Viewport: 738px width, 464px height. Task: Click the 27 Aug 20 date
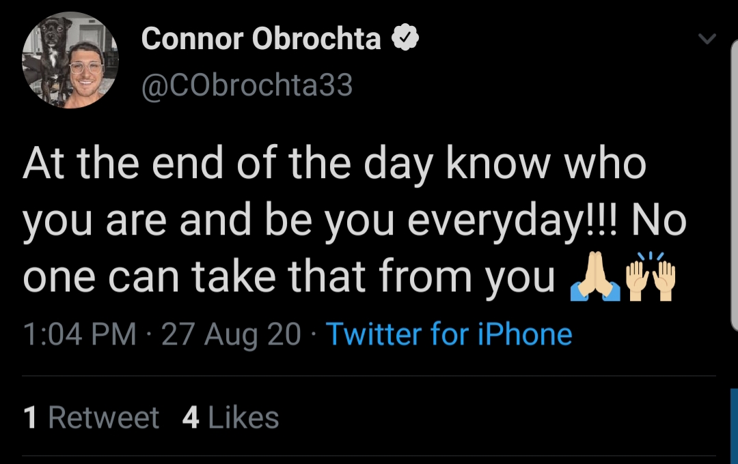(231, 334)
